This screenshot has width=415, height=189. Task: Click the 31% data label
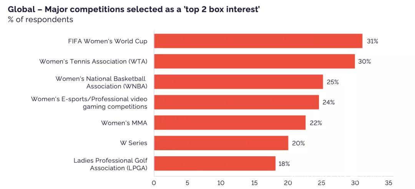(x=372, y=41)
